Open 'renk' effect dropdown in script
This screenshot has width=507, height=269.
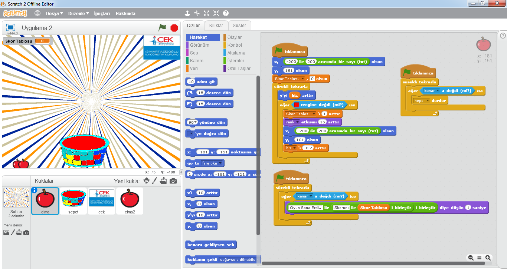tap(292, 122)
